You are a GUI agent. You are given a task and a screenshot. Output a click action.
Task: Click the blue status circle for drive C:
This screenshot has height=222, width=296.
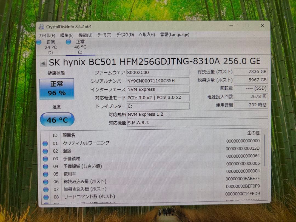[68, 42]
